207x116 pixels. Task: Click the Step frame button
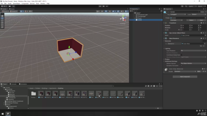pyautogui.click(x=107, y=6)
